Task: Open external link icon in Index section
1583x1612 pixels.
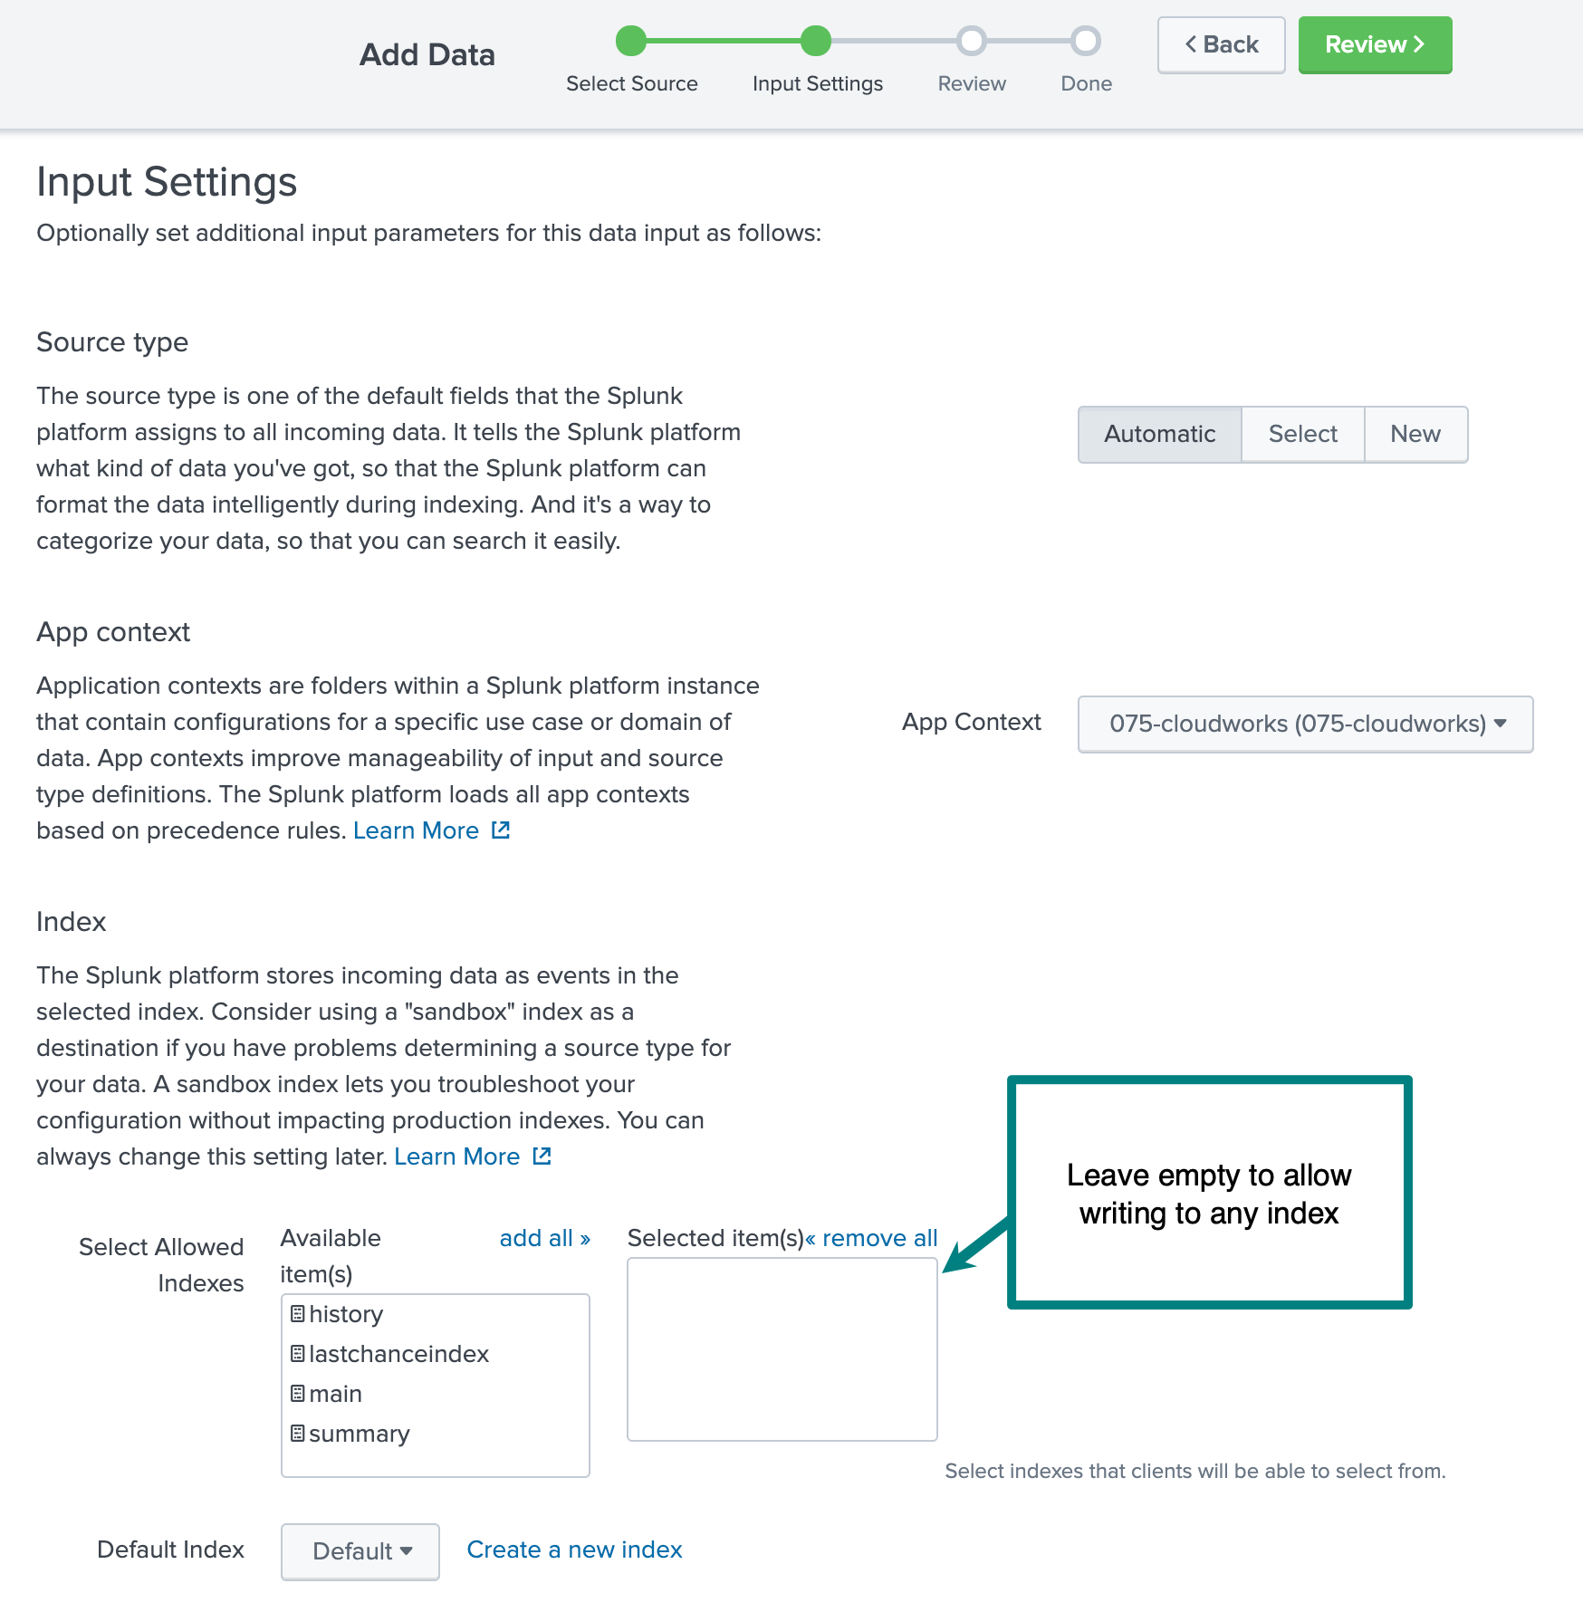Action: 542,1156
